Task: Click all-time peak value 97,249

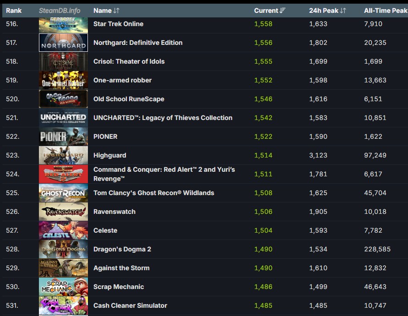Action: click(375, 155)
